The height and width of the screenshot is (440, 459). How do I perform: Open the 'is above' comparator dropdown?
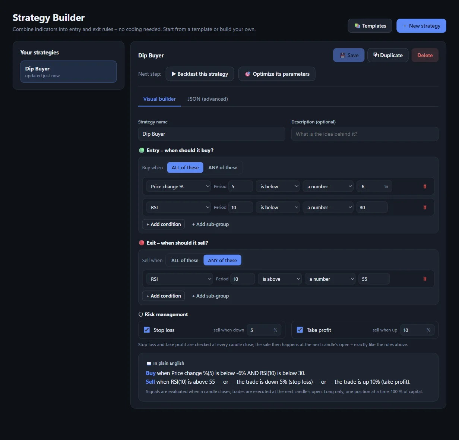point(280,279)
